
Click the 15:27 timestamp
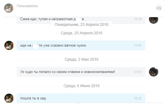click(138, 98)
